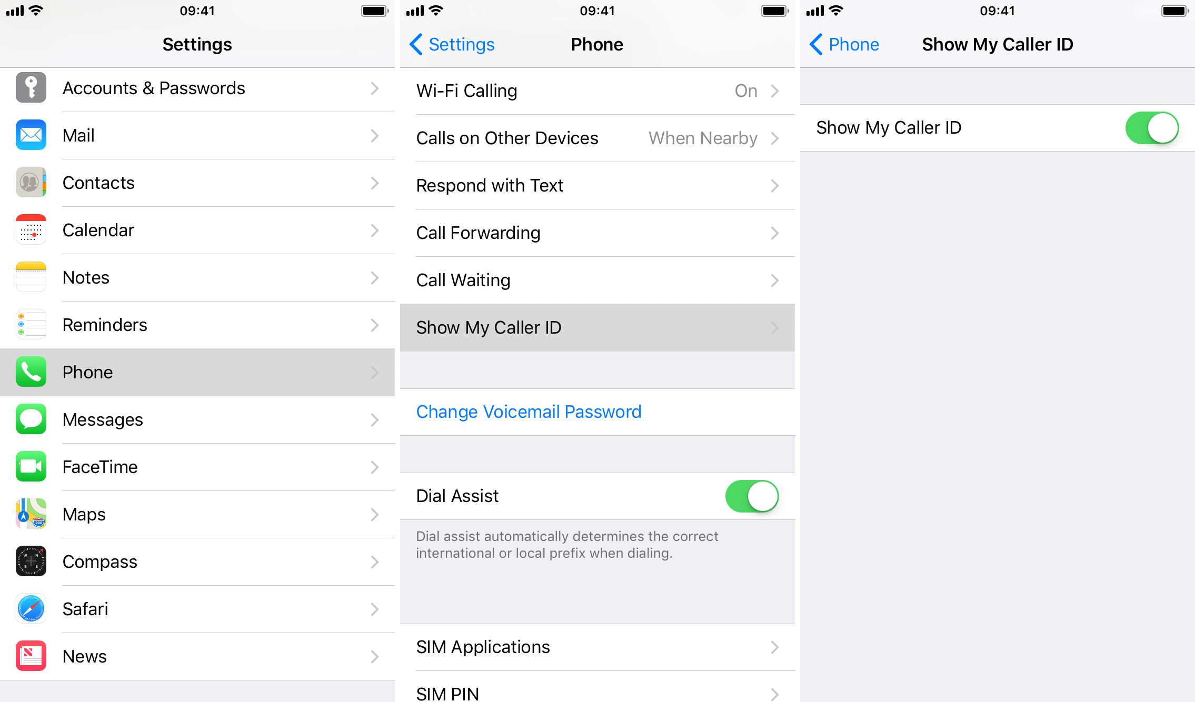Viewport: 1195px width, 702px height.
Task: Open the Contacts app icon in Settings
Action: tap(29, 182)
